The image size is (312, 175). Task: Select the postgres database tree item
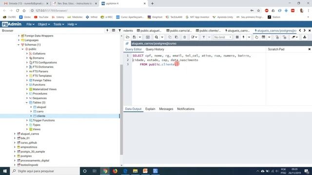pyautogui.click(x=26, y=156)
